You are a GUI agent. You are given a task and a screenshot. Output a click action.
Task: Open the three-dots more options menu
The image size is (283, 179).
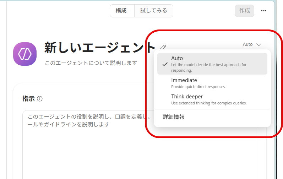[264, 11]
